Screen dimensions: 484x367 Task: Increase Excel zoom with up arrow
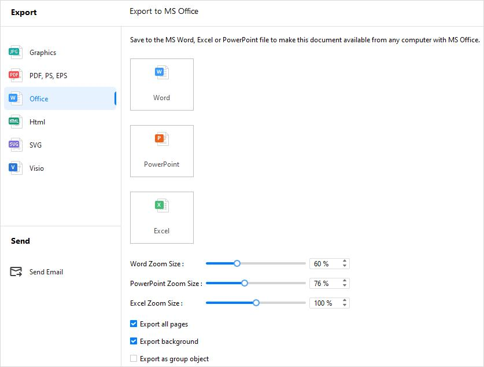tap(345, 300)
